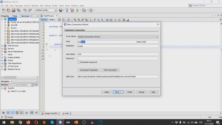Click the Cancel button in wizard
Screen dimensions: 222x125
pos(142,92)
